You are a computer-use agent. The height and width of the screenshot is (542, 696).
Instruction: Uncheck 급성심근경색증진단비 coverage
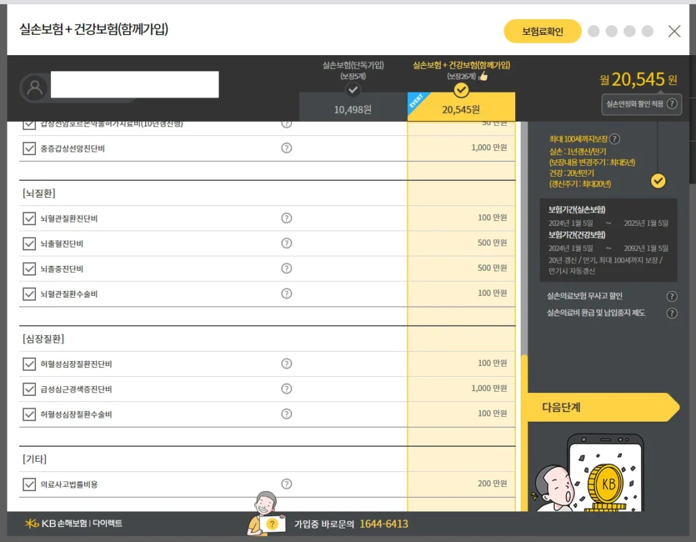click(29, 389)
